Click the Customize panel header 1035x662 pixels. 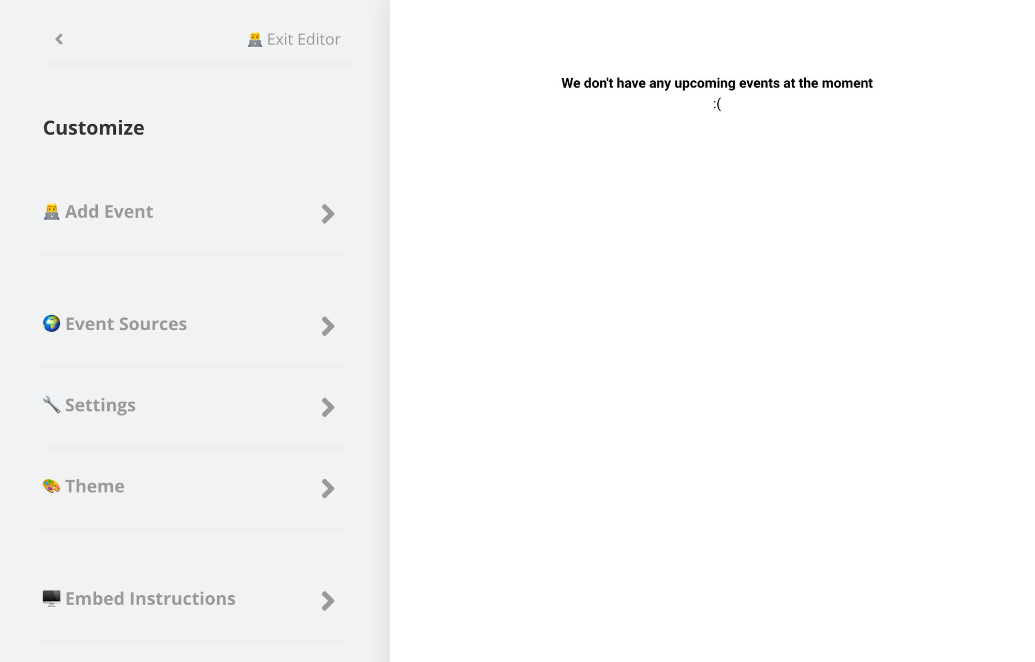[94, 127]
